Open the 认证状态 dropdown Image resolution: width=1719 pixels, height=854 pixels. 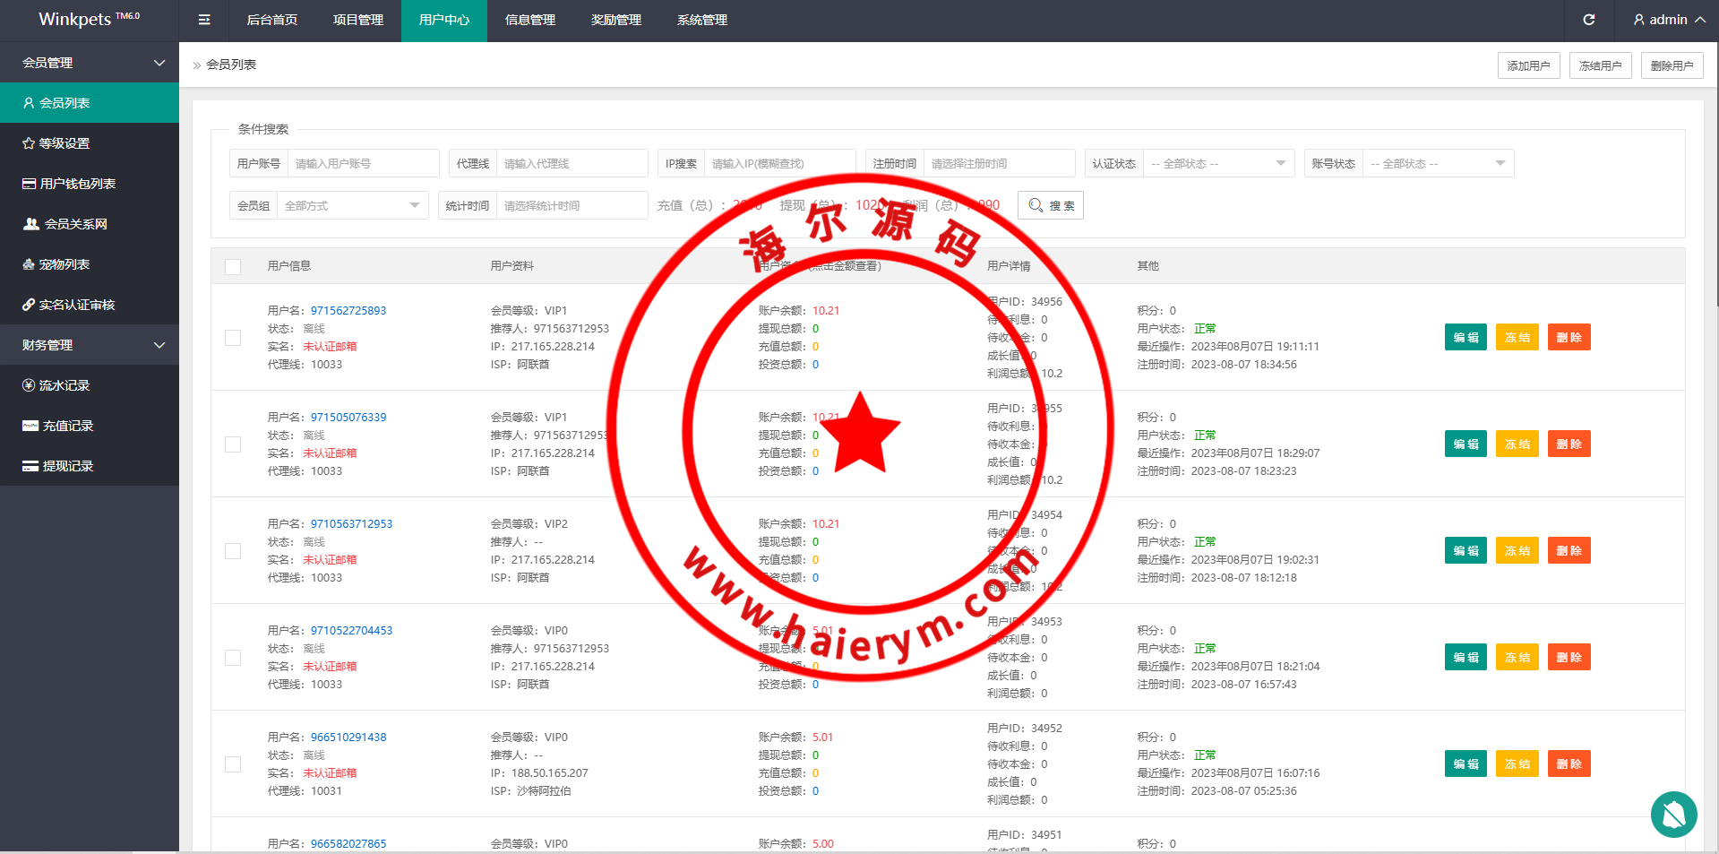tap(1218, 164)
